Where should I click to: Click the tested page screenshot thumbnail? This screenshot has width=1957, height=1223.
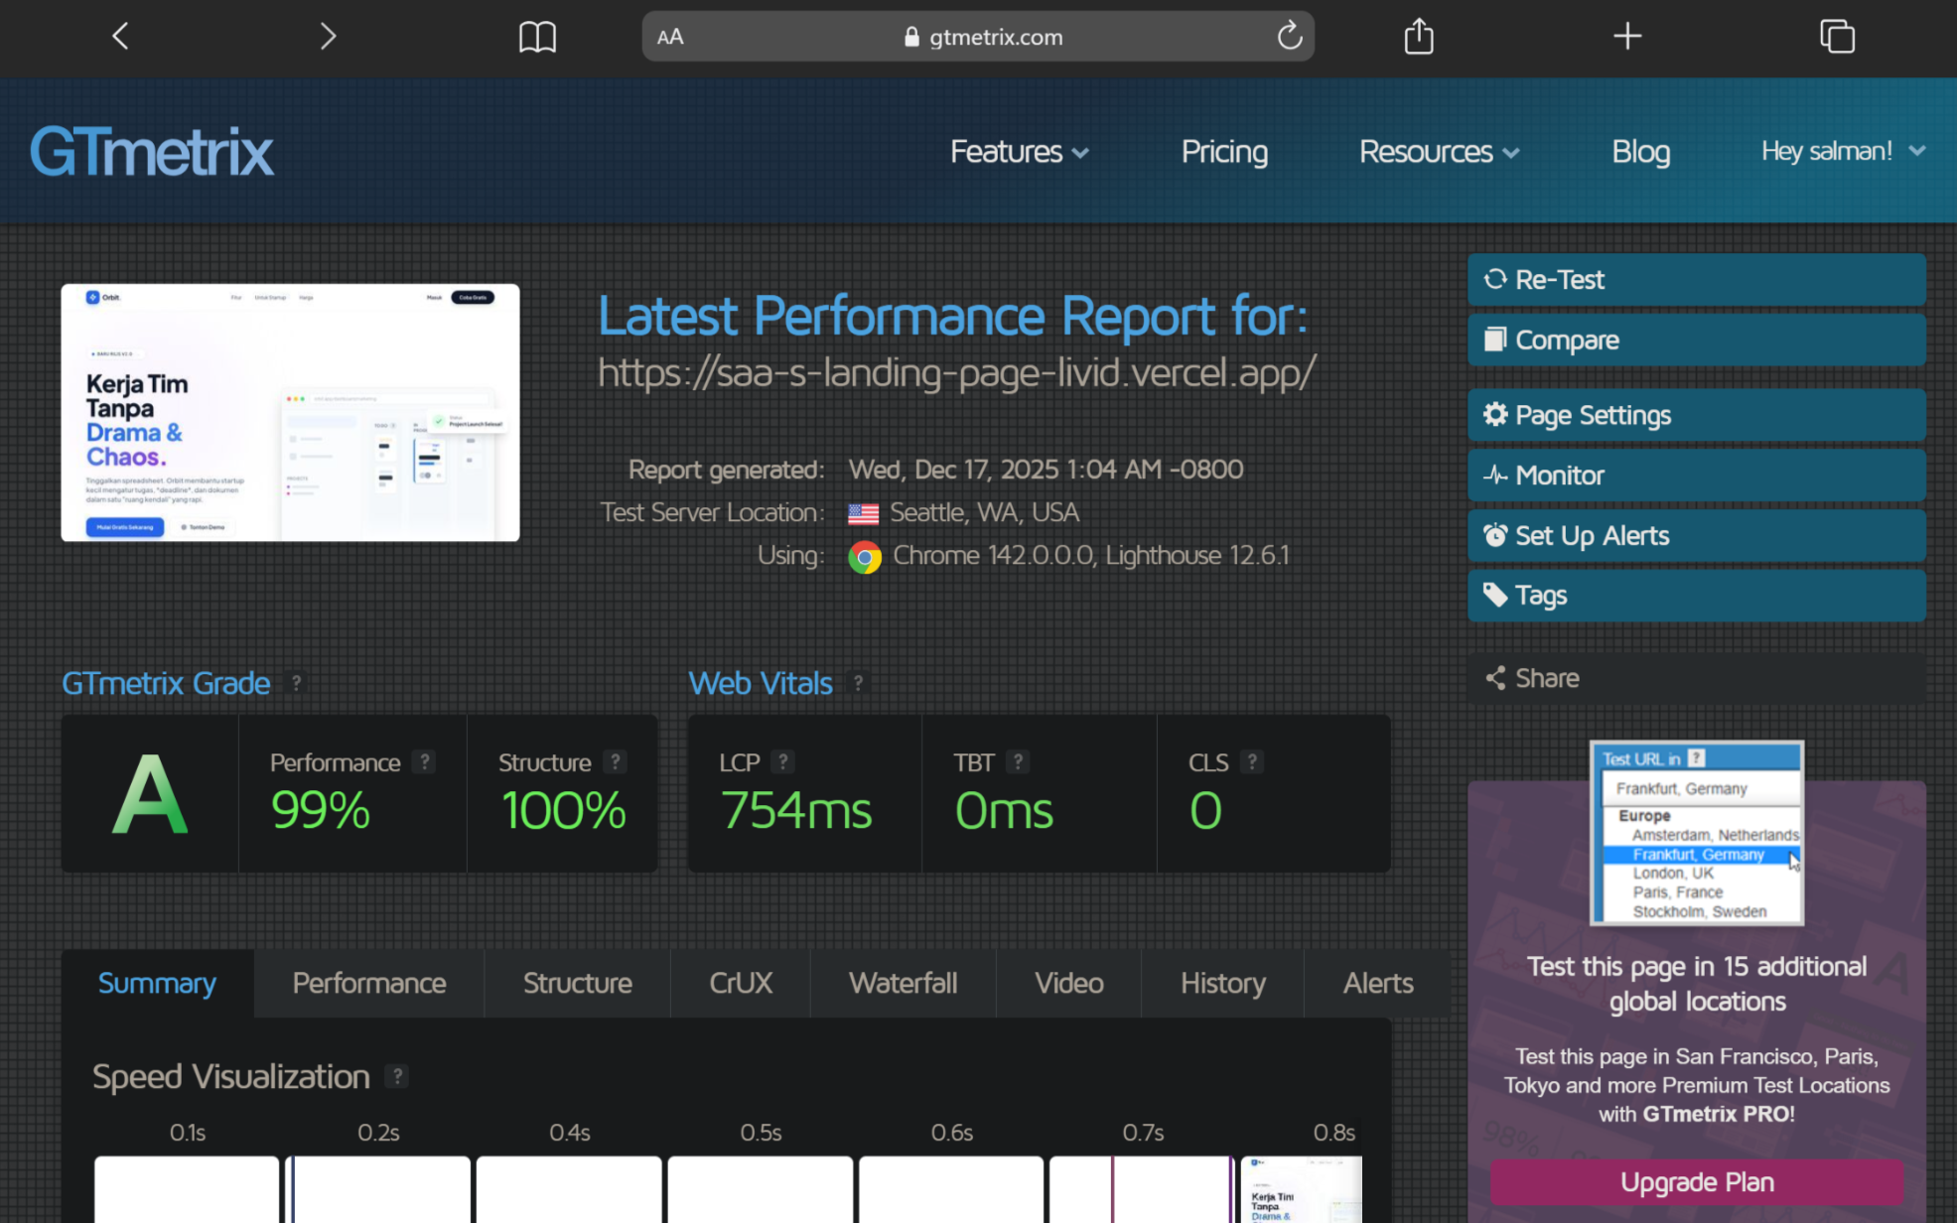[290, 413]
